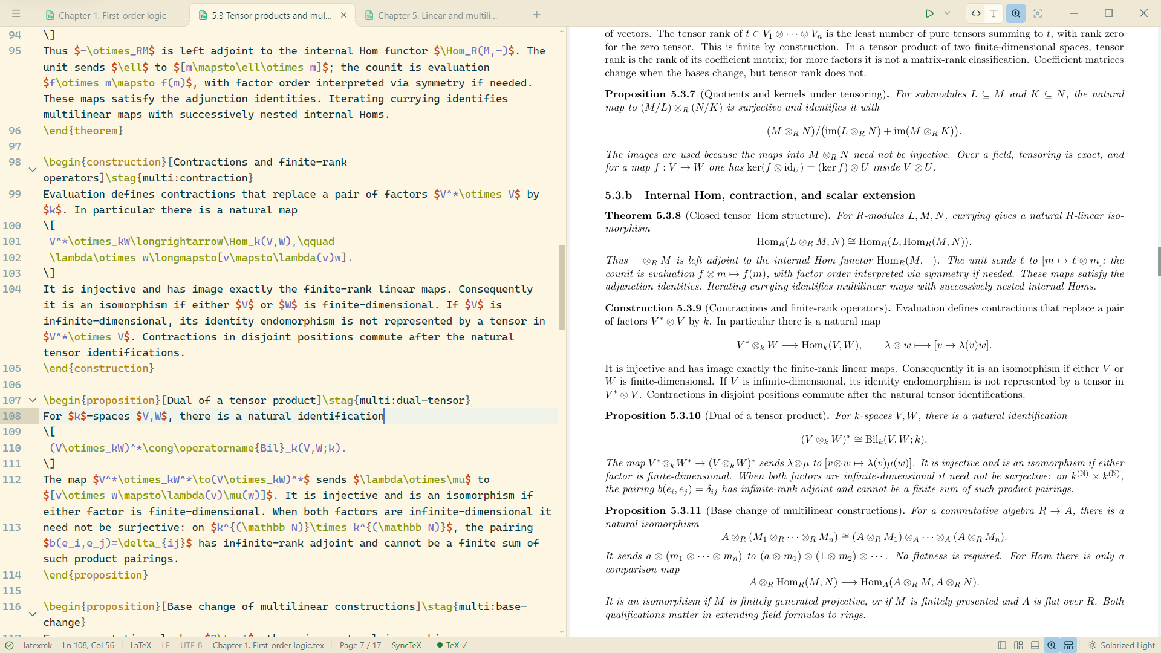Close the 5.3 Tensor products tab
Image resolution: width=1161 pixels, height=653 pixels.
tap(343, 15)
